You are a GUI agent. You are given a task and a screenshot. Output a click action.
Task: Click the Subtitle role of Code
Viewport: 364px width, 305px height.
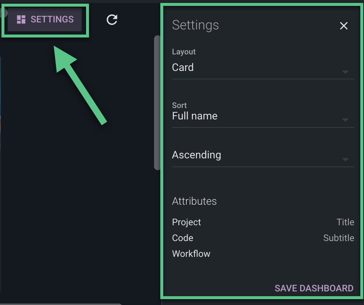point(339,238)
